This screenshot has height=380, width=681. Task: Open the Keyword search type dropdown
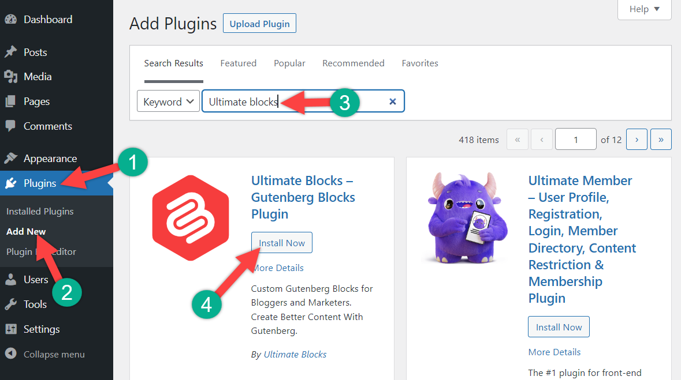point(168,101)
